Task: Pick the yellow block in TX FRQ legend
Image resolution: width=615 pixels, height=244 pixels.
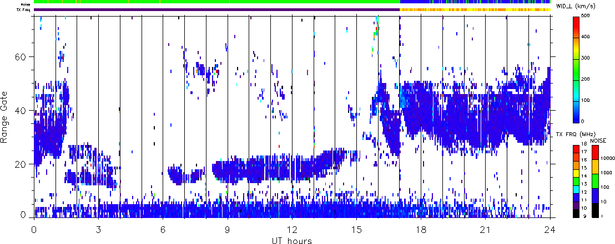Action: pyautogui.click(x=576, y=174)
